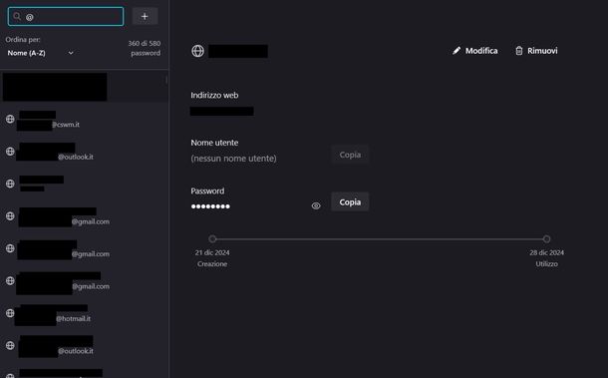608x378 pixels.
Task: Click globe icon of second @gmail.com entry
Action: 10,248
